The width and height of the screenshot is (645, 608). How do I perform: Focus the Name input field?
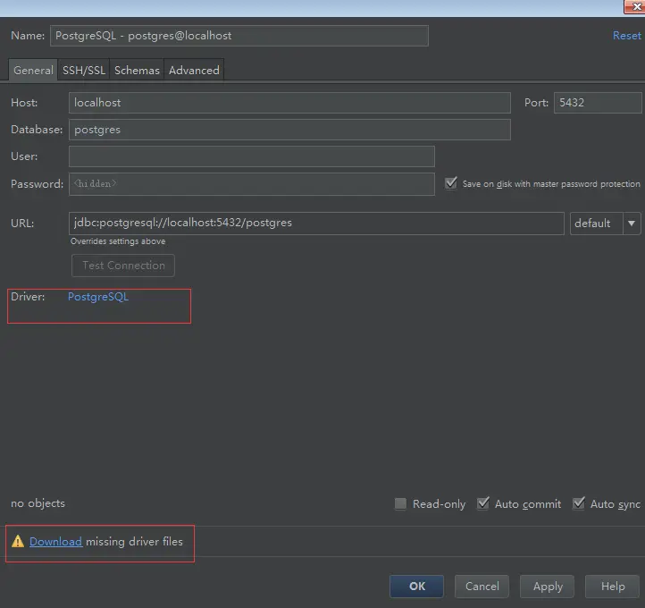pos(239,36)
